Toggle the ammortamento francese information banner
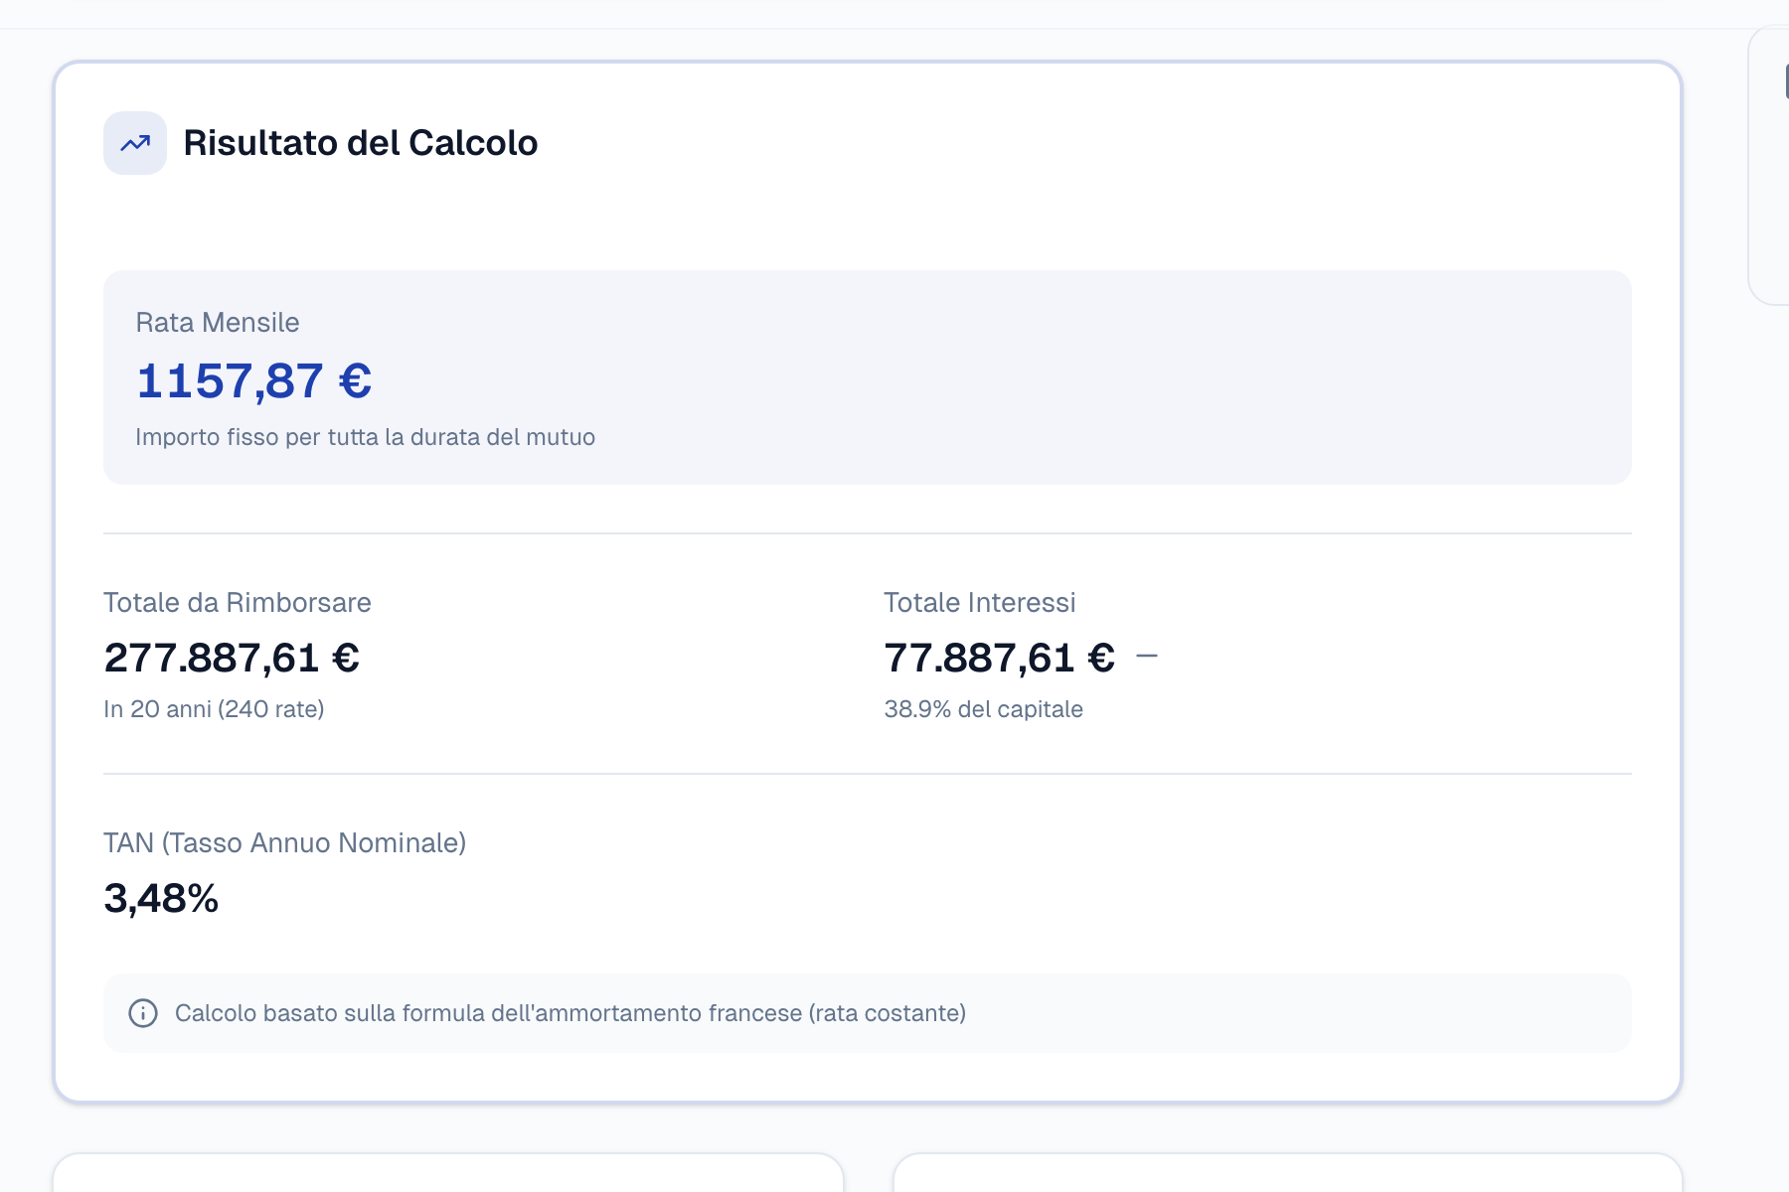 click(x=867, y=1013)
